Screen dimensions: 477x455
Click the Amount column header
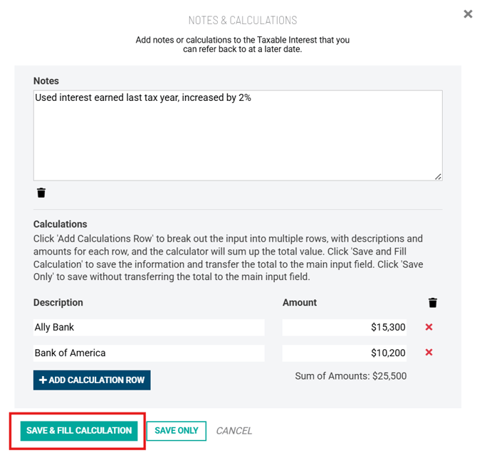pyautogui.click(x=300, y=303)
